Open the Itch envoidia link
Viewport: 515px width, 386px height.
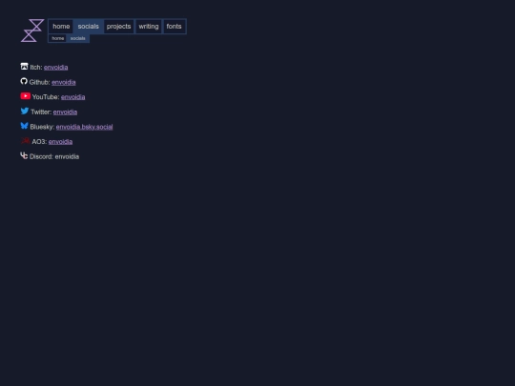point(56,68)
